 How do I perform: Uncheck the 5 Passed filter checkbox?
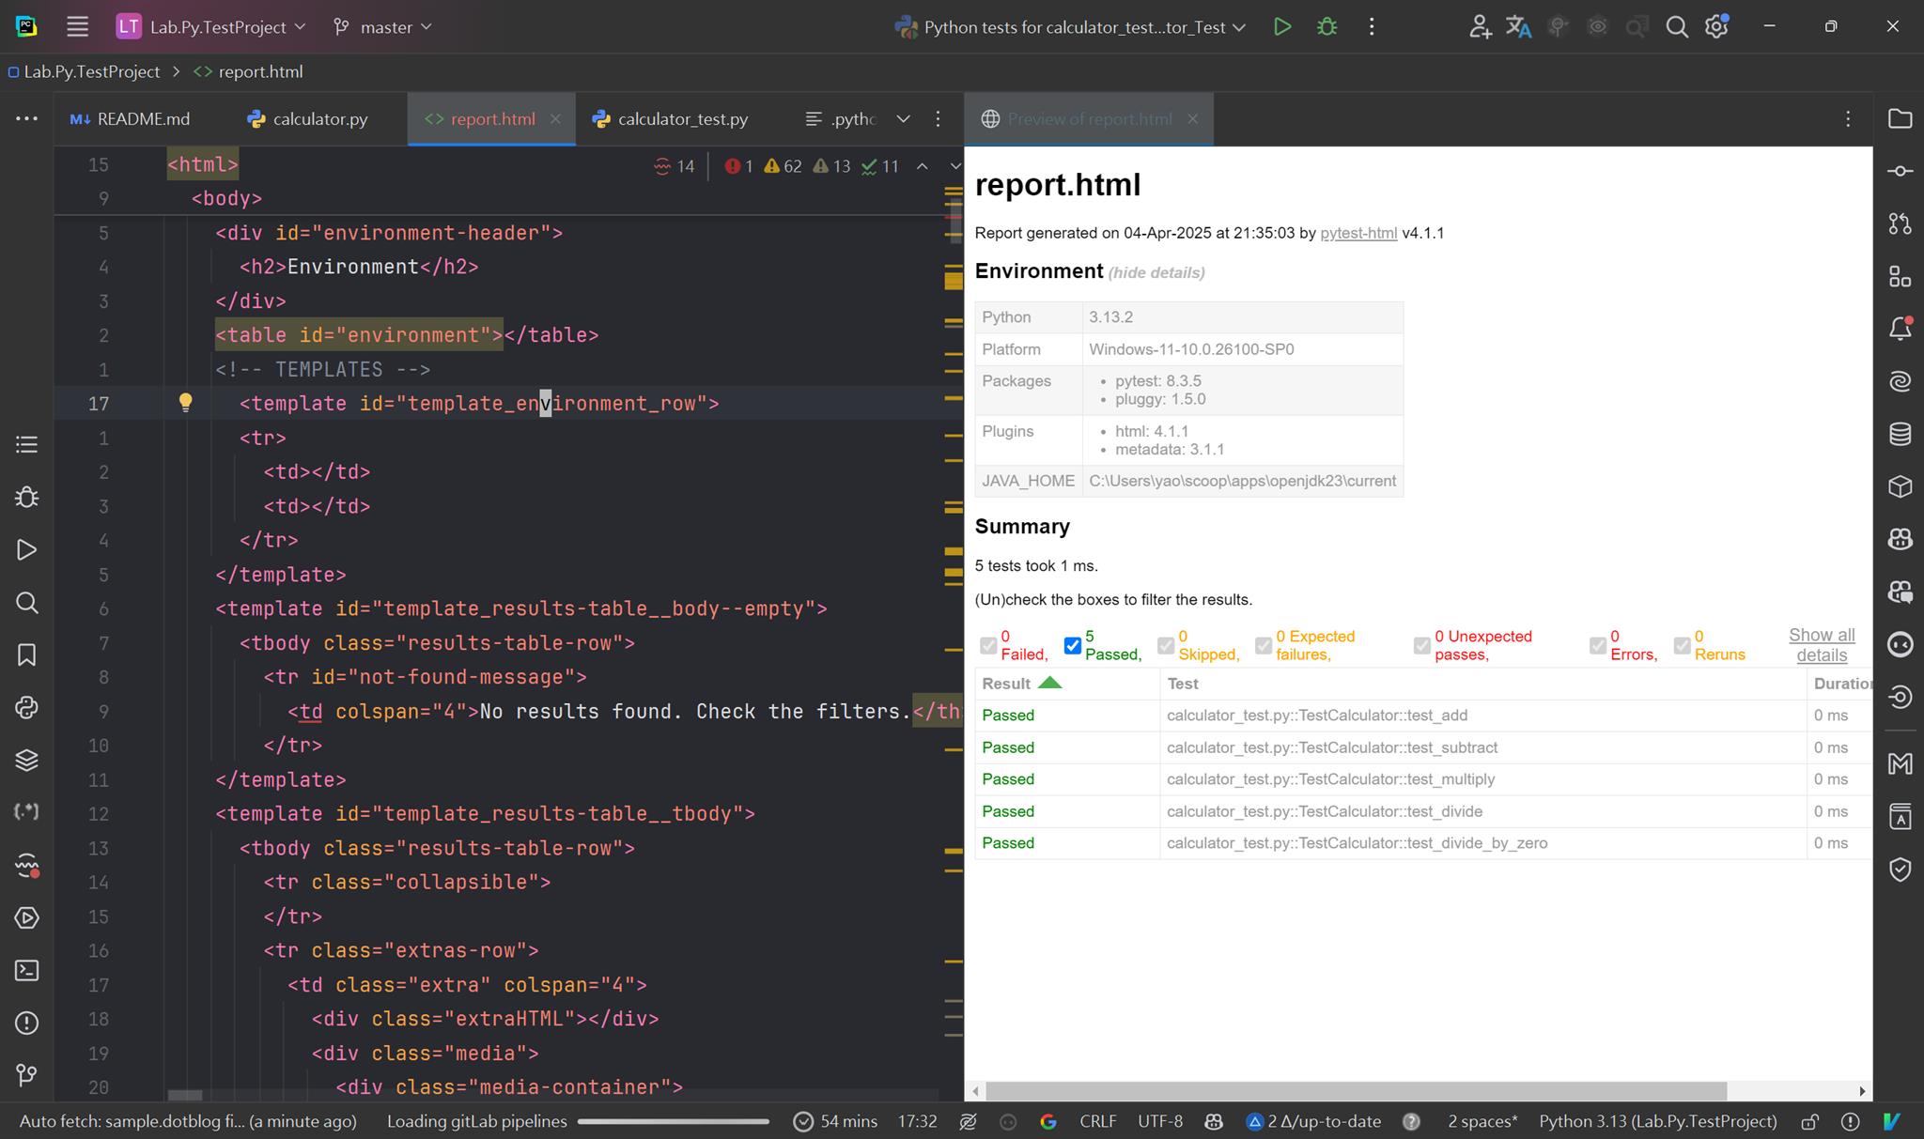[1072, 645]
